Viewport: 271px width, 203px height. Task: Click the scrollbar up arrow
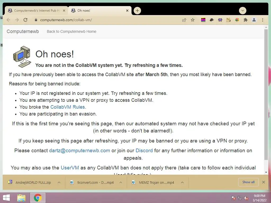[266, 27]
